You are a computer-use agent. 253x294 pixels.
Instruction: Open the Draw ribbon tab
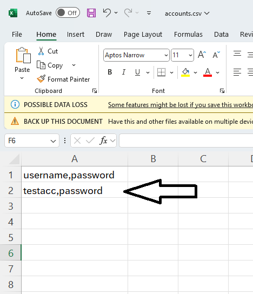point(104,34)
